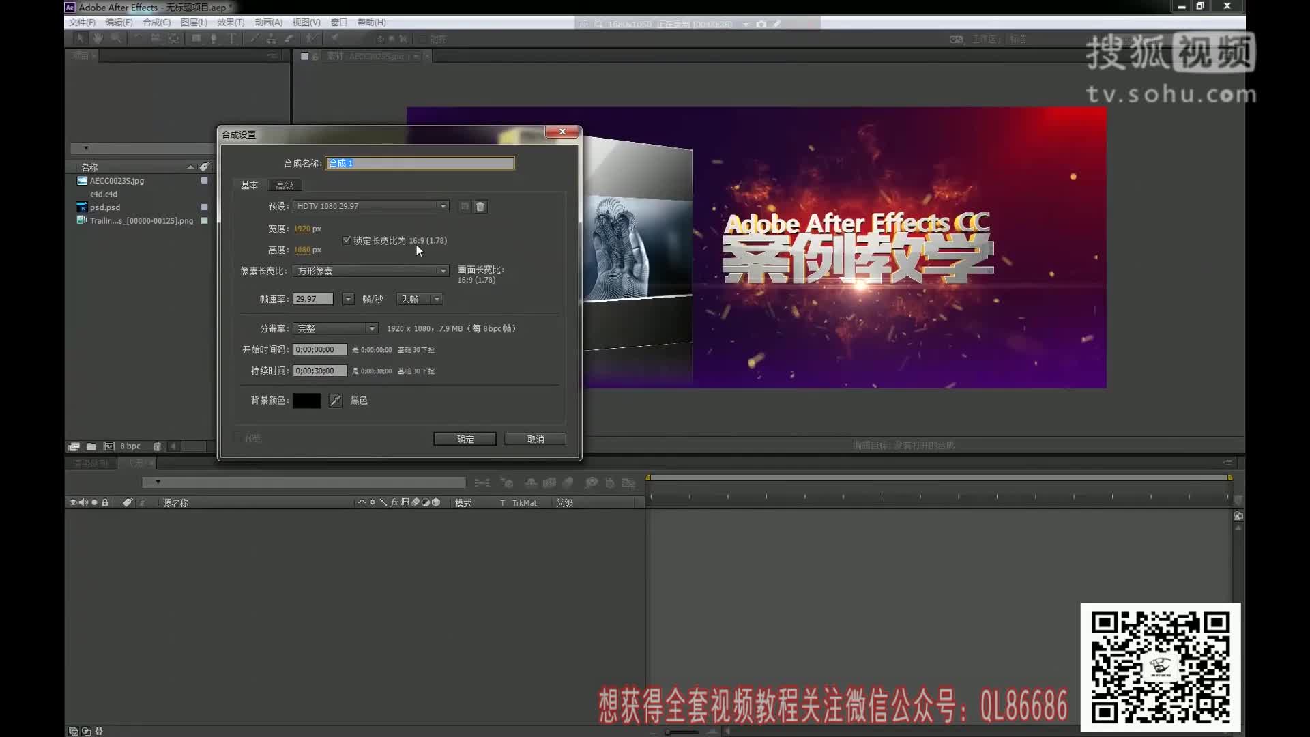Screen dimensions: 1310x737
Task: Open the preset HDTV 1080 29.97 dropdown
Action: [371, 206]
